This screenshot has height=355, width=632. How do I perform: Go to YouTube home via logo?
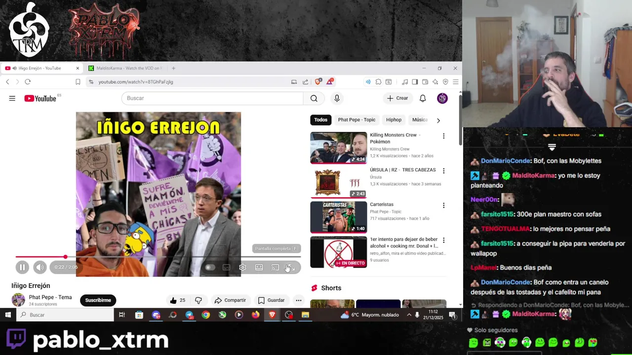(40, 99)
